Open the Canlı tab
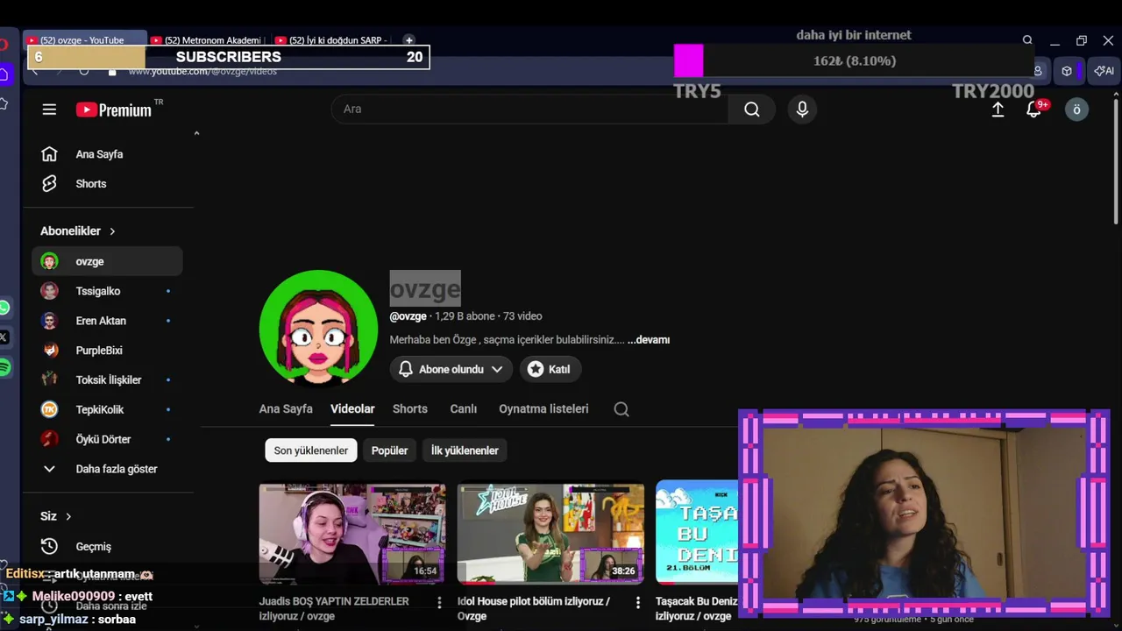The width and height of the screenshot is (1122, 631). (x=464, y=409)
